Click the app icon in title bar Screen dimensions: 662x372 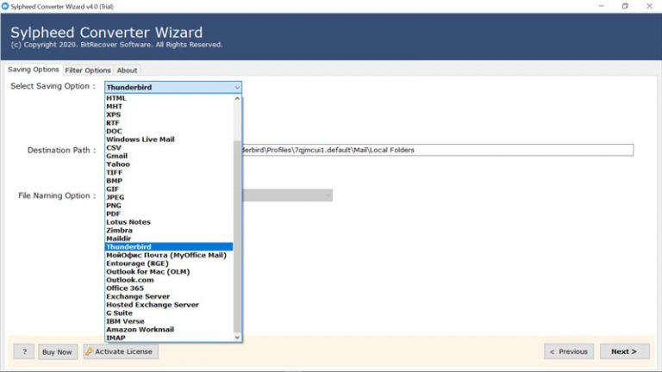[5, 6]
